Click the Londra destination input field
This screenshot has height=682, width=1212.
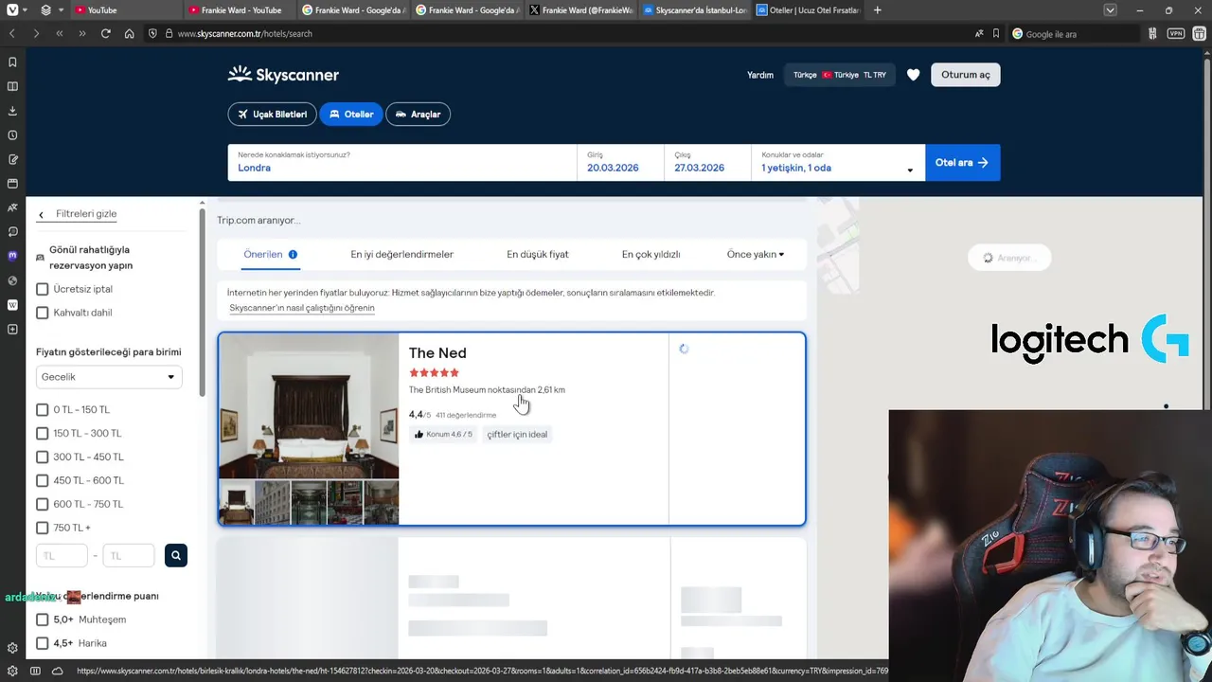(402, 162)
